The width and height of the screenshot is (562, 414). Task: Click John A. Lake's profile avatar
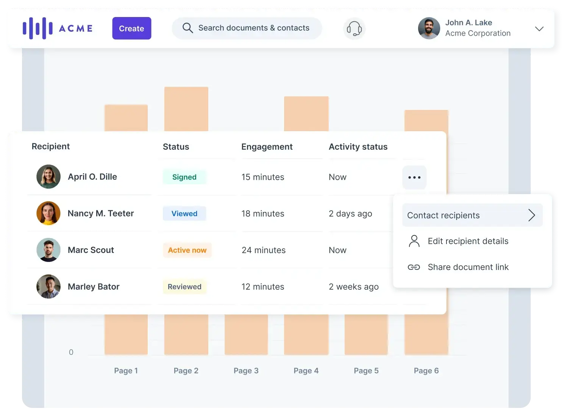429,28
